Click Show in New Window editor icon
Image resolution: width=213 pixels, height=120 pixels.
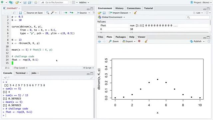click(x=14, y=13)
